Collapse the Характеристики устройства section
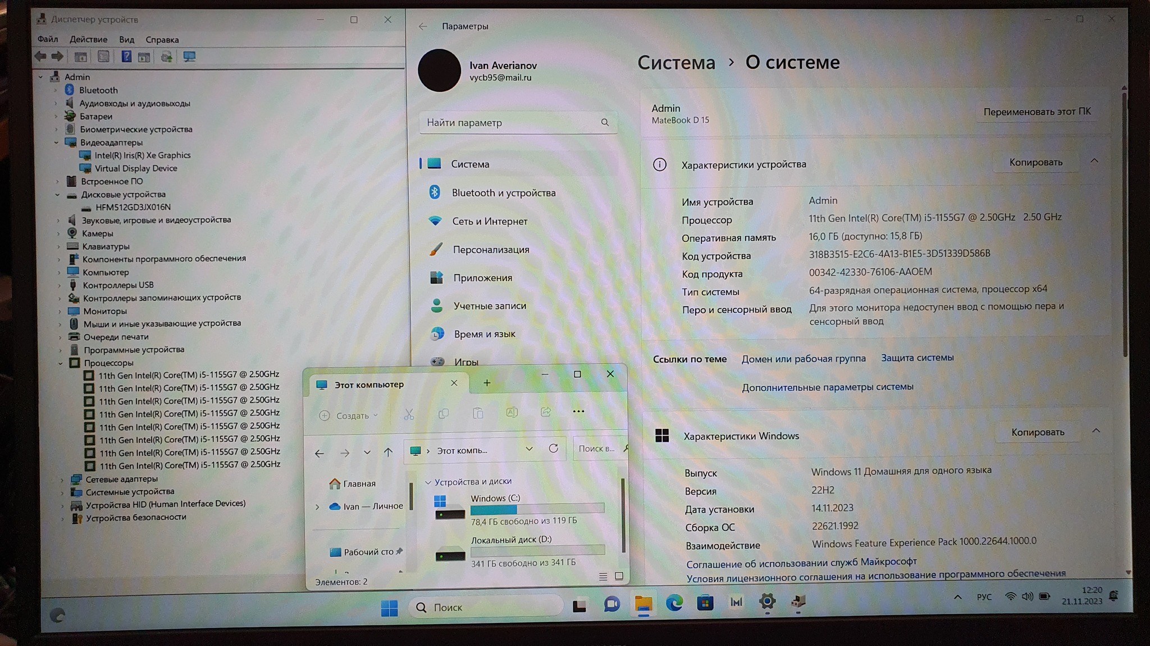1150x646 pixels. [x=1094, y=161]
